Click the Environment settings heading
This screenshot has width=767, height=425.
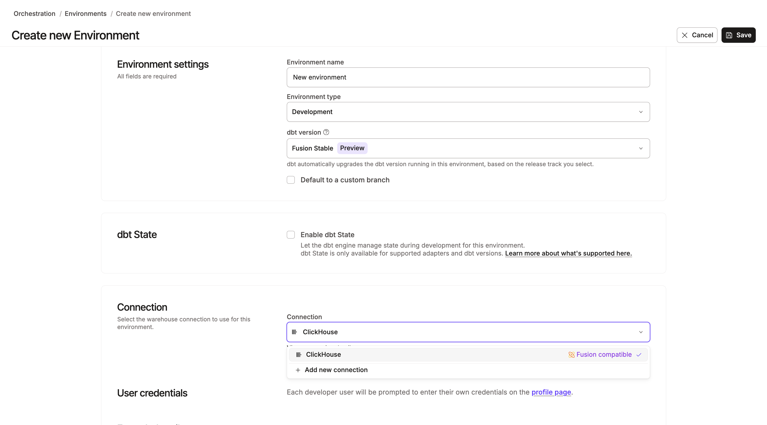[x=163, y=64]
